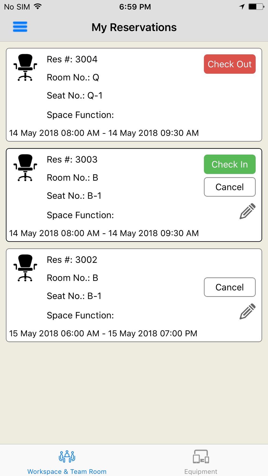Cancel reservation 3003

click(x=230, y=187)
